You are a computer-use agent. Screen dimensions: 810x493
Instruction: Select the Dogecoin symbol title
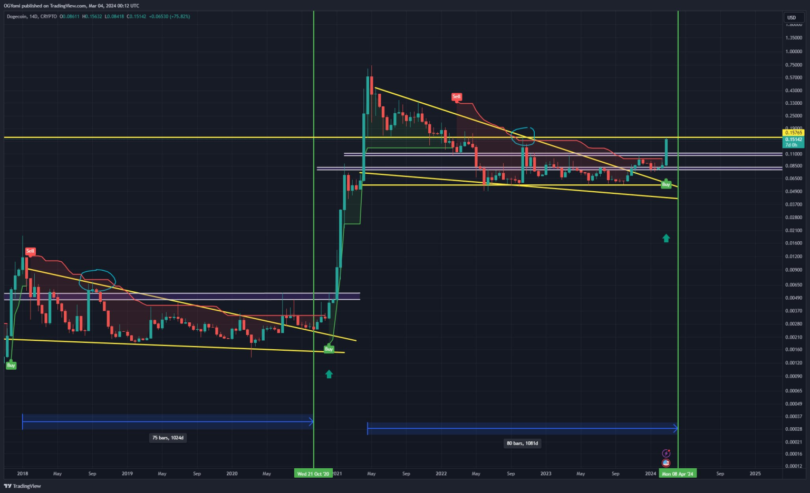pos(18,16)
